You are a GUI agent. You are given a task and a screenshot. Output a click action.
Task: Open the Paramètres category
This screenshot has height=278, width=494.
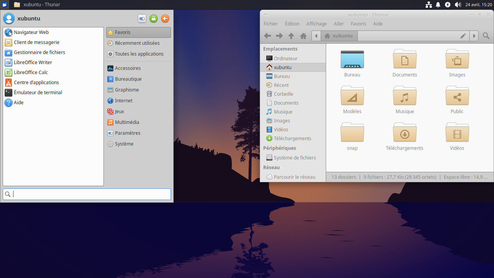[x=127, y=133]
